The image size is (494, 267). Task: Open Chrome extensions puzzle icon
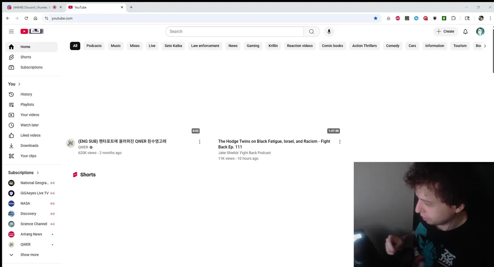(x=453, y=18)
